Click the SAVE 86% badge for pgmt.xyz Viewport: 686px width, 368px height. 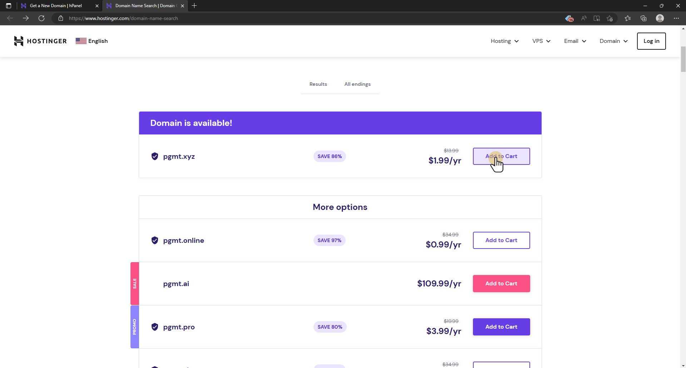[330, 156]
